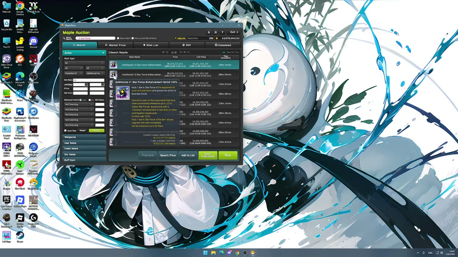Switch to the Sell tab
Image resolution: width=458 pixels, height=257 pixels.
(x=186, y=45)
